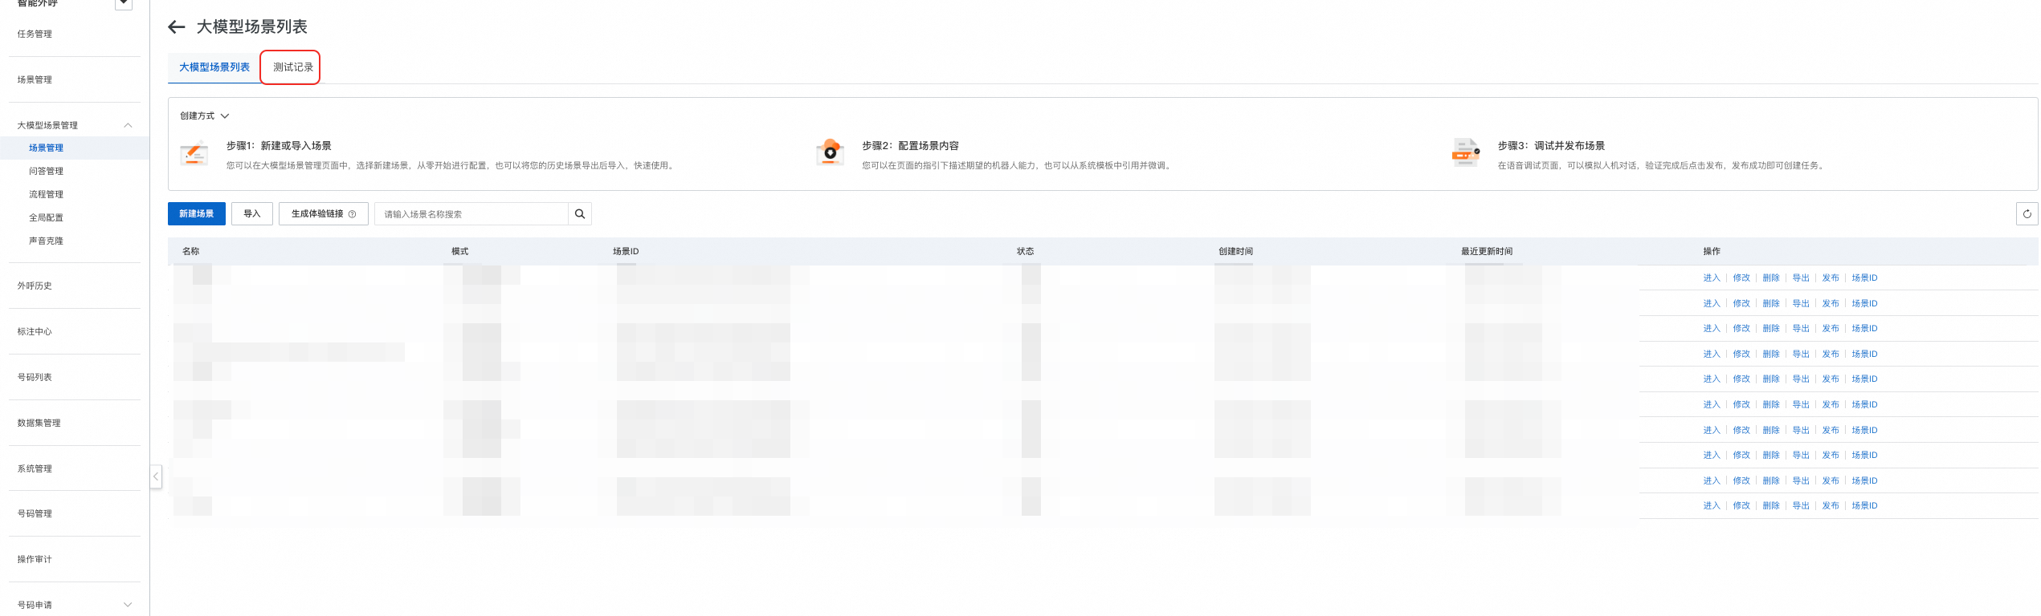This screenshot has width=2041, height=616.
Task: Click the 步骤3：调试并发布场景 heading
Action: click(1551, 146)
